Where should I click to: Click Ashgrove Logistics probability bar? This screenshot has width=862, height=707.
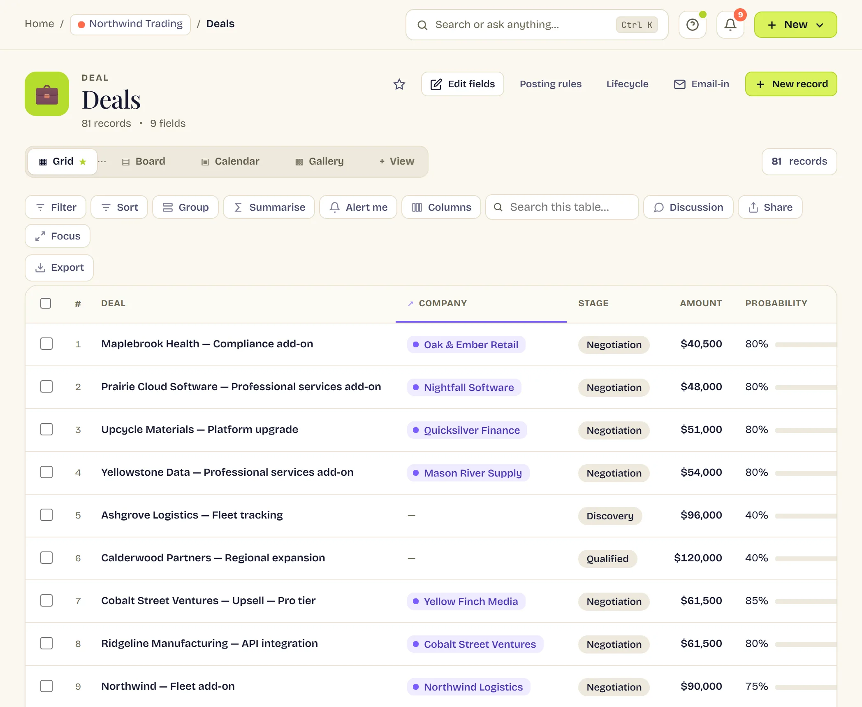[805, 516]
